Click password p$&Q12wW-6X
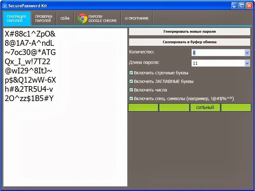This screenshot has height=191, width=255. 30,80
